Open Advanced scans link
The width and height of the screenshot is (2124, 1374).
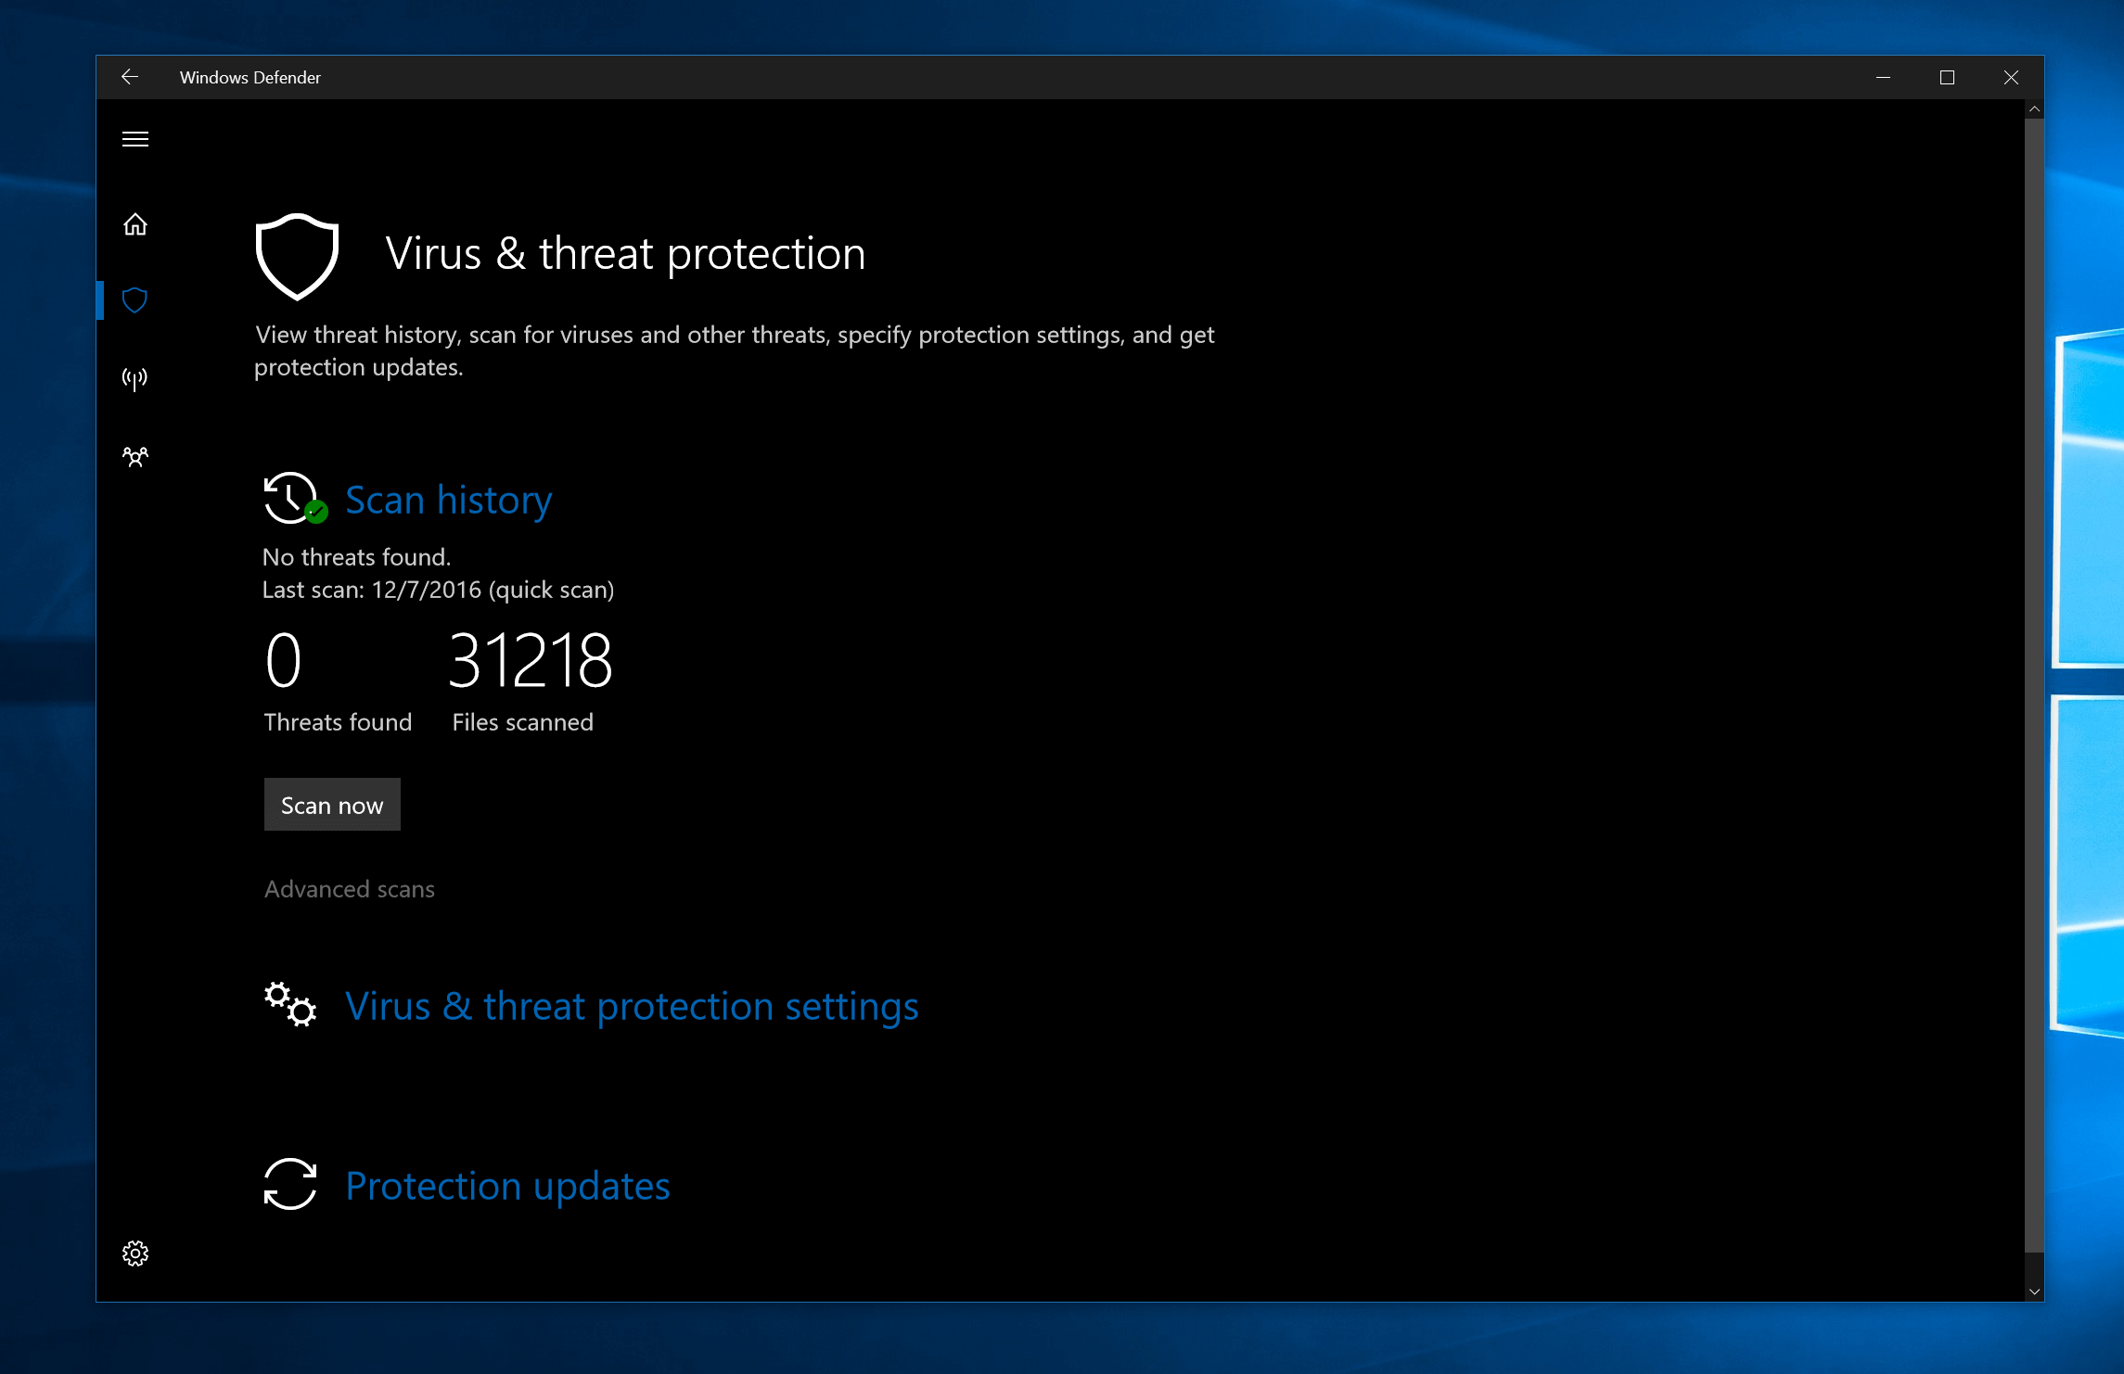[x=349, y=886]
